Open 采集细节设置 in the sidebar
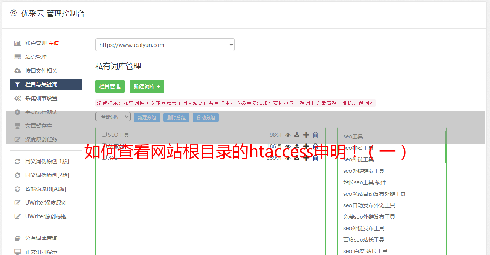 point(41,98)
